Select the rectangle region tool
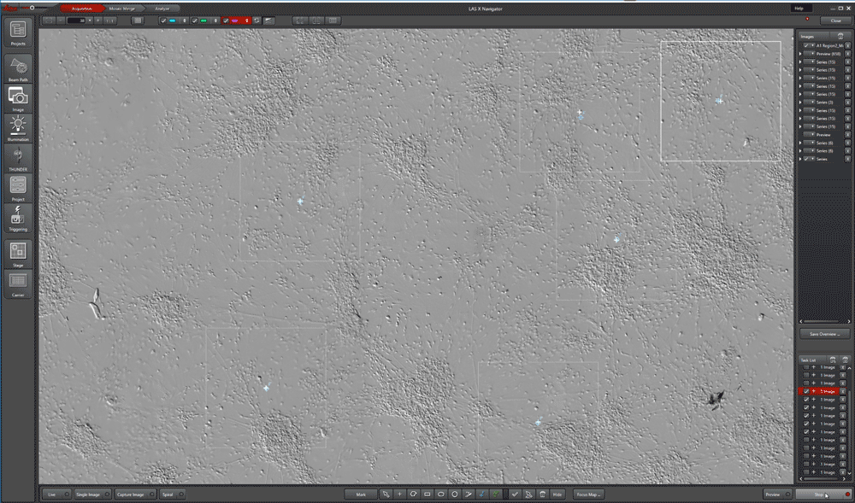Image resolution: width=855 pixels, height=503 pixels. point(427,494)
